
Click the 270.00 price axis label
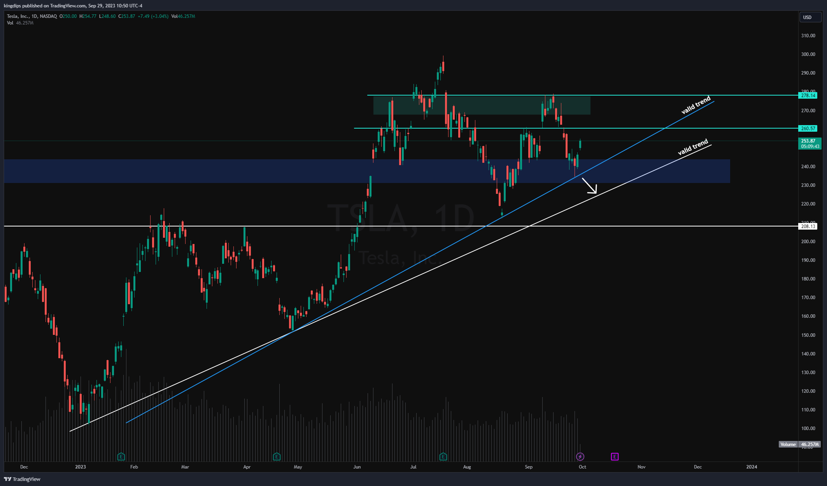808,111
